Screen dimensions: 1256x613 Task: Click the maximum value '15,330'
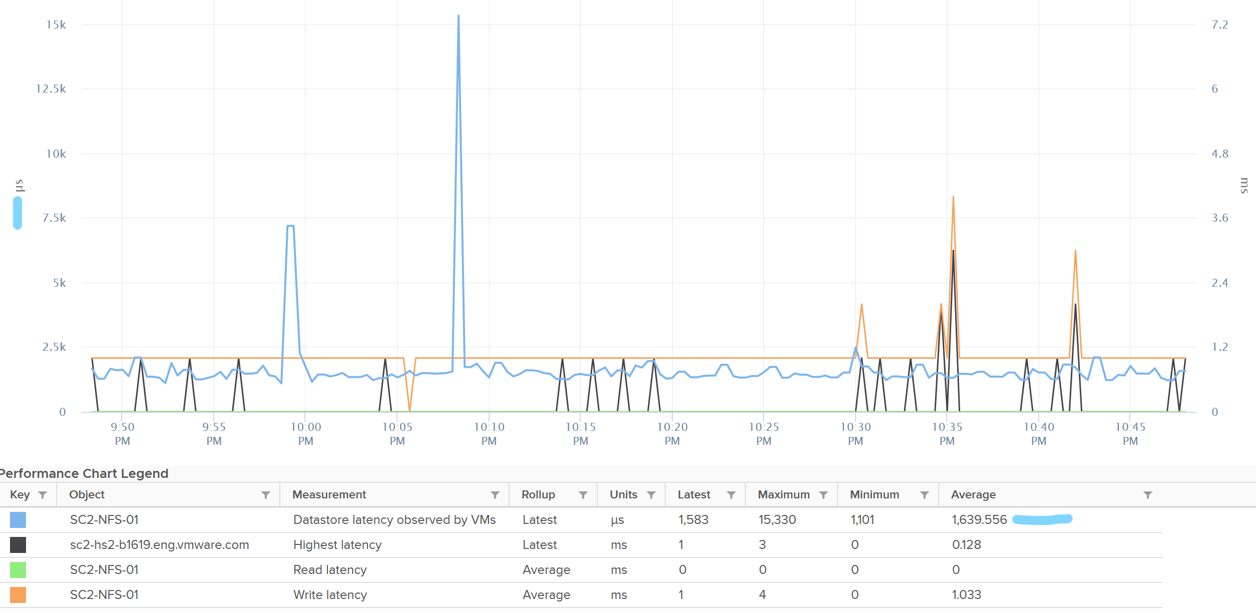[x=777, y=520]
